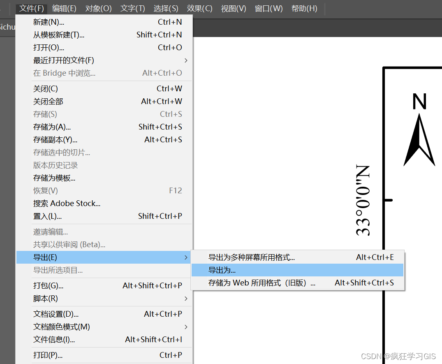The width and height of the screenshot is (442, 364).
Task: Select 存储为(A)... menu entry
Action: coord(52,127)
